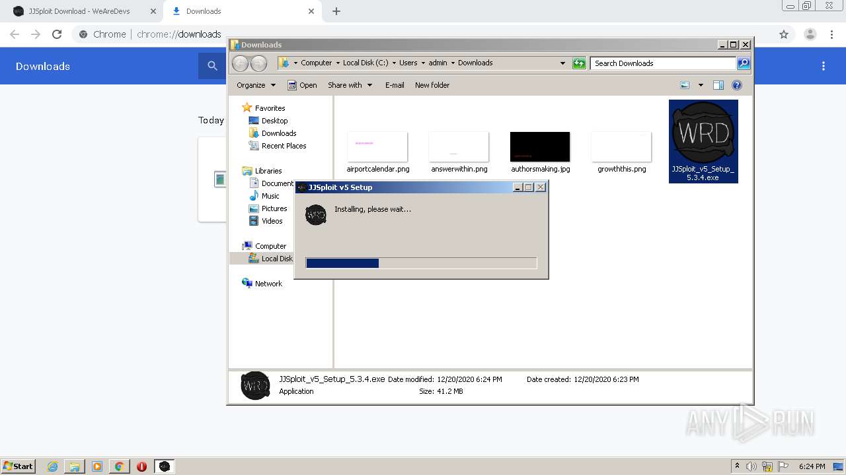Click Open in the Explorer toolbar
Image resolution: width=846 pixels, height=475 pixels.
303,85
